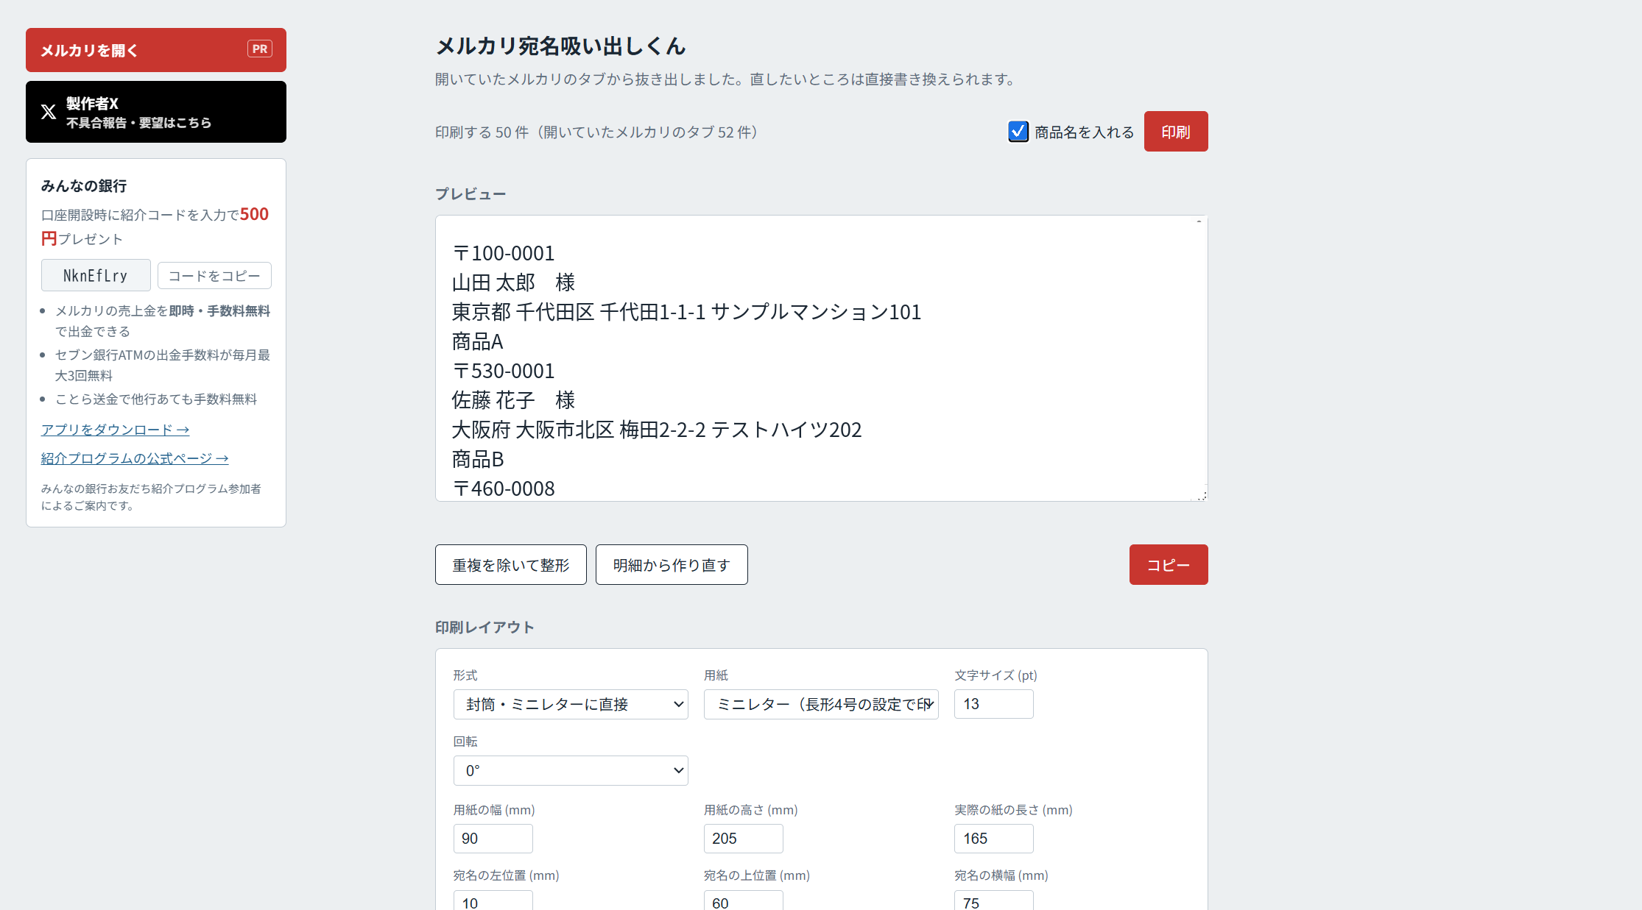Viewport: 1642px width, 910px height.
Task: Click the みんなの銀行 heading
Action: click(84, 186)
